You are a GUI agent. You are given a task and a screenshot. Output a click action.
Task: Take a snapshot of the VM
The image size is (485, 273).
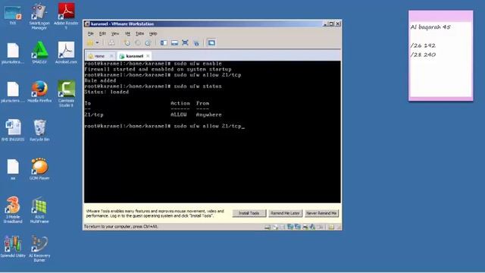point(127,42)
